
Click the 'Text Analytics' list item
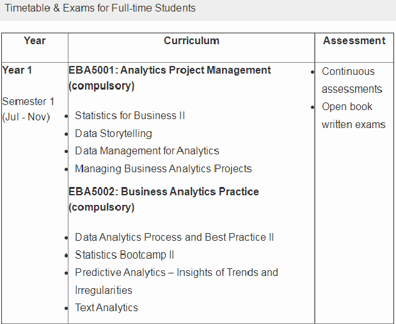(x=106, y=307)
